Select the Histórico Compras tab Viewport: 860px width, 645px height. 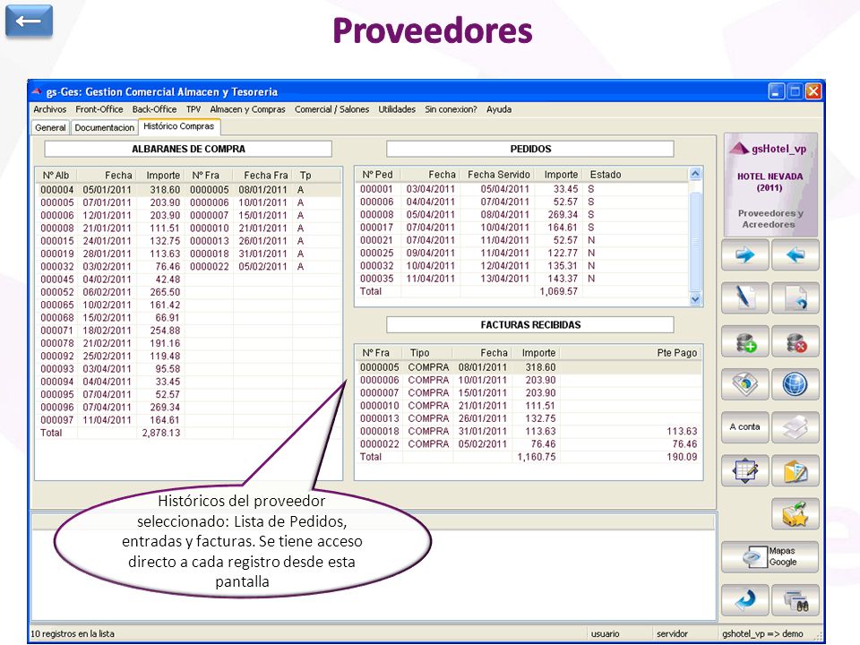point(179,126)
